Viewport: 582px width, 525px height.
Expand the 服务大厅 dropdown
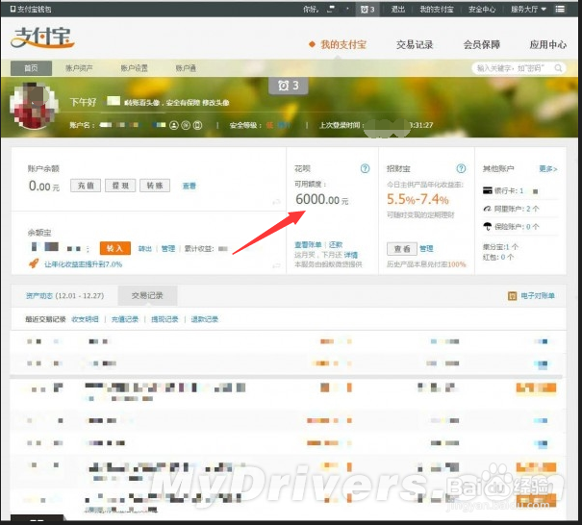pyautogui.click(x=528, y=10)
